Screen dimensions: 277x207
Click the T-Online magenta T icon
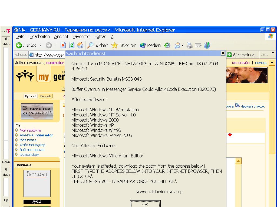[8, 31]
